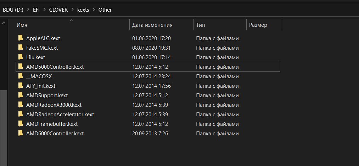Click the AMDRadeonX3000.kext folder icon
359x166 pixels.
pyautogui.click(x=21, y=105)
